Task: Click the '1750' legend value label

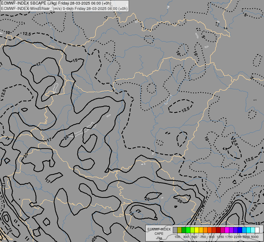Action: pyautogui.click(x=229, y=237)
